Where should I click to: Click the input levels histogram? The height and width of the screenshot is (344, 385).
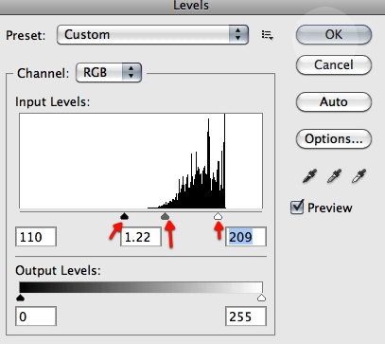141,161
